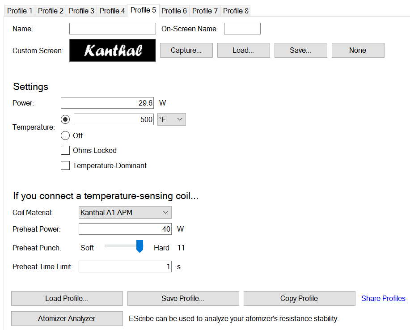Expand the Coil Material dropdown
This screenshot has width=410, height=330.
click(125, 212)
